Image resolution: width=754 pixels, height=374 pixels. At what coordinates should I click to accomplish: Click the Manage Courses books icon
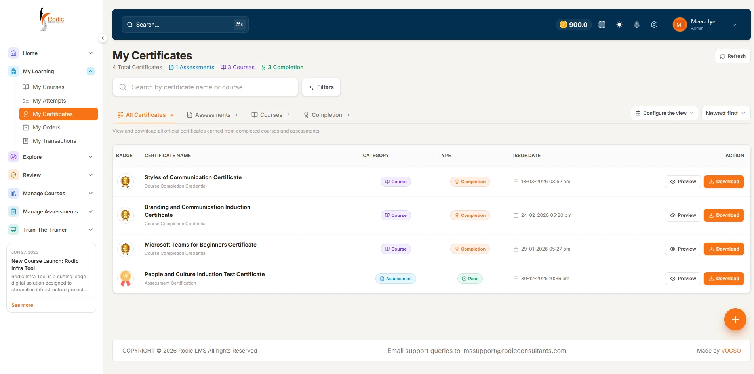click(x=13, y=193)
